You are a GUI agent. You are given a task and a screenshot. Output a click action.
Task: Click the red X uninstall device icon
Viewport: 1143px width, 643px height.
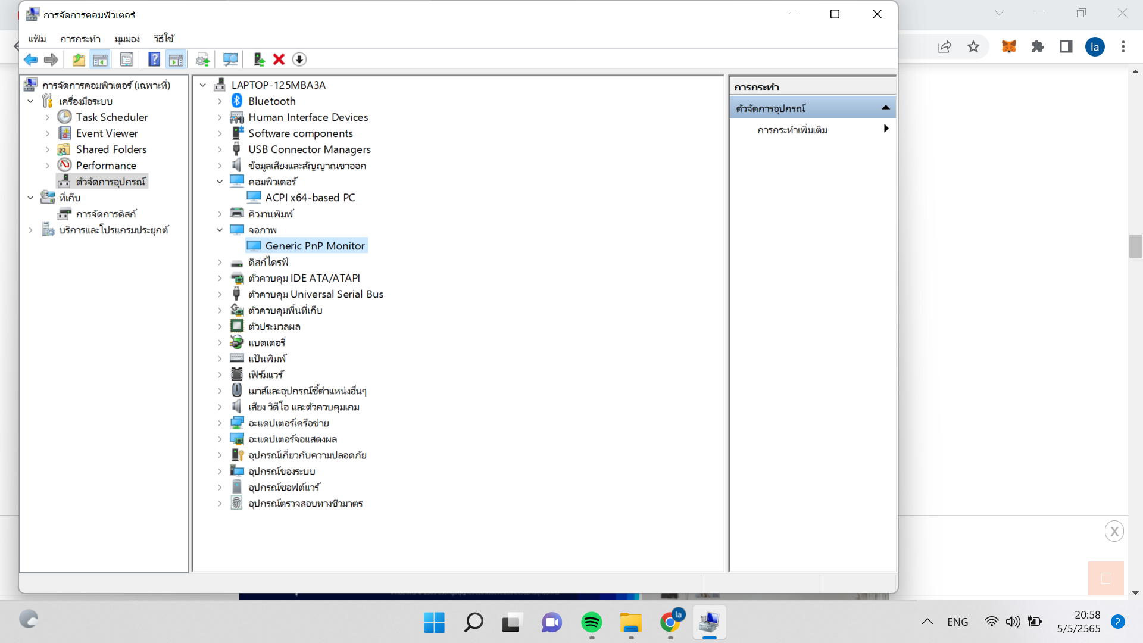click(x=279, y=60)
